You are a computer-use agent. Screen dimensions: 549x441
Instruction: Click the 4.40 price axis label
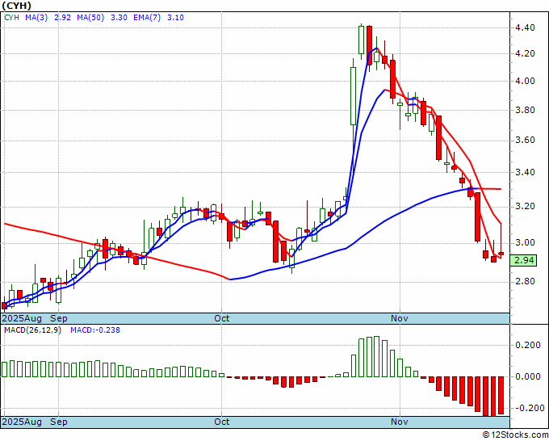pyautogui.click(x=525, y=27)
